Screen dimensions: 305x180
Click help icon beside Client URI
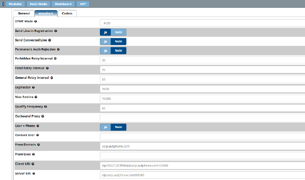(x=33, y=164)
